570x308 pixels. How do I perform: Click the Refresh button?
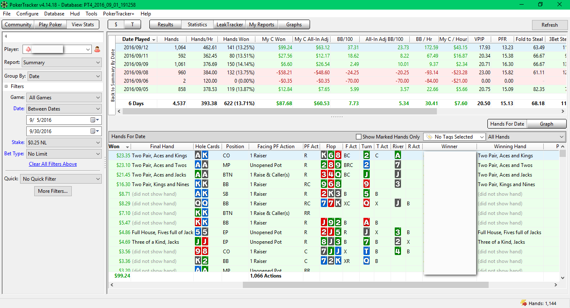(550, 25)
